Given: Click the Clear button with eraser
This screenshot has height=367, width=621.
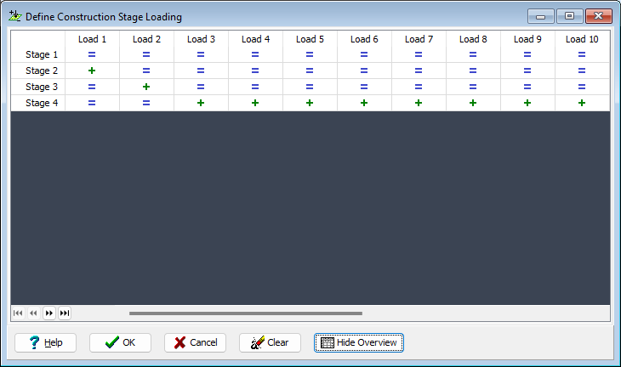Looking at the screenshot, I should [x=270, y=342].
